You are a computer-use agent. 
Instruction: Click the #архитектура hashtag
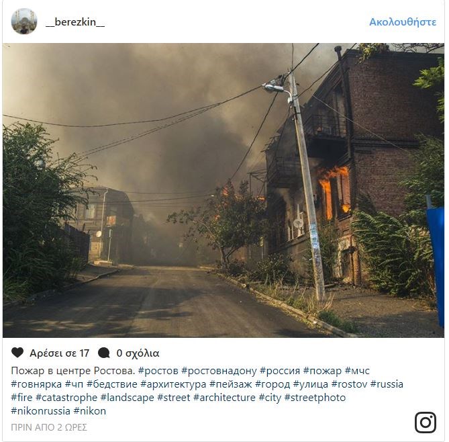(x=173, y=384)
